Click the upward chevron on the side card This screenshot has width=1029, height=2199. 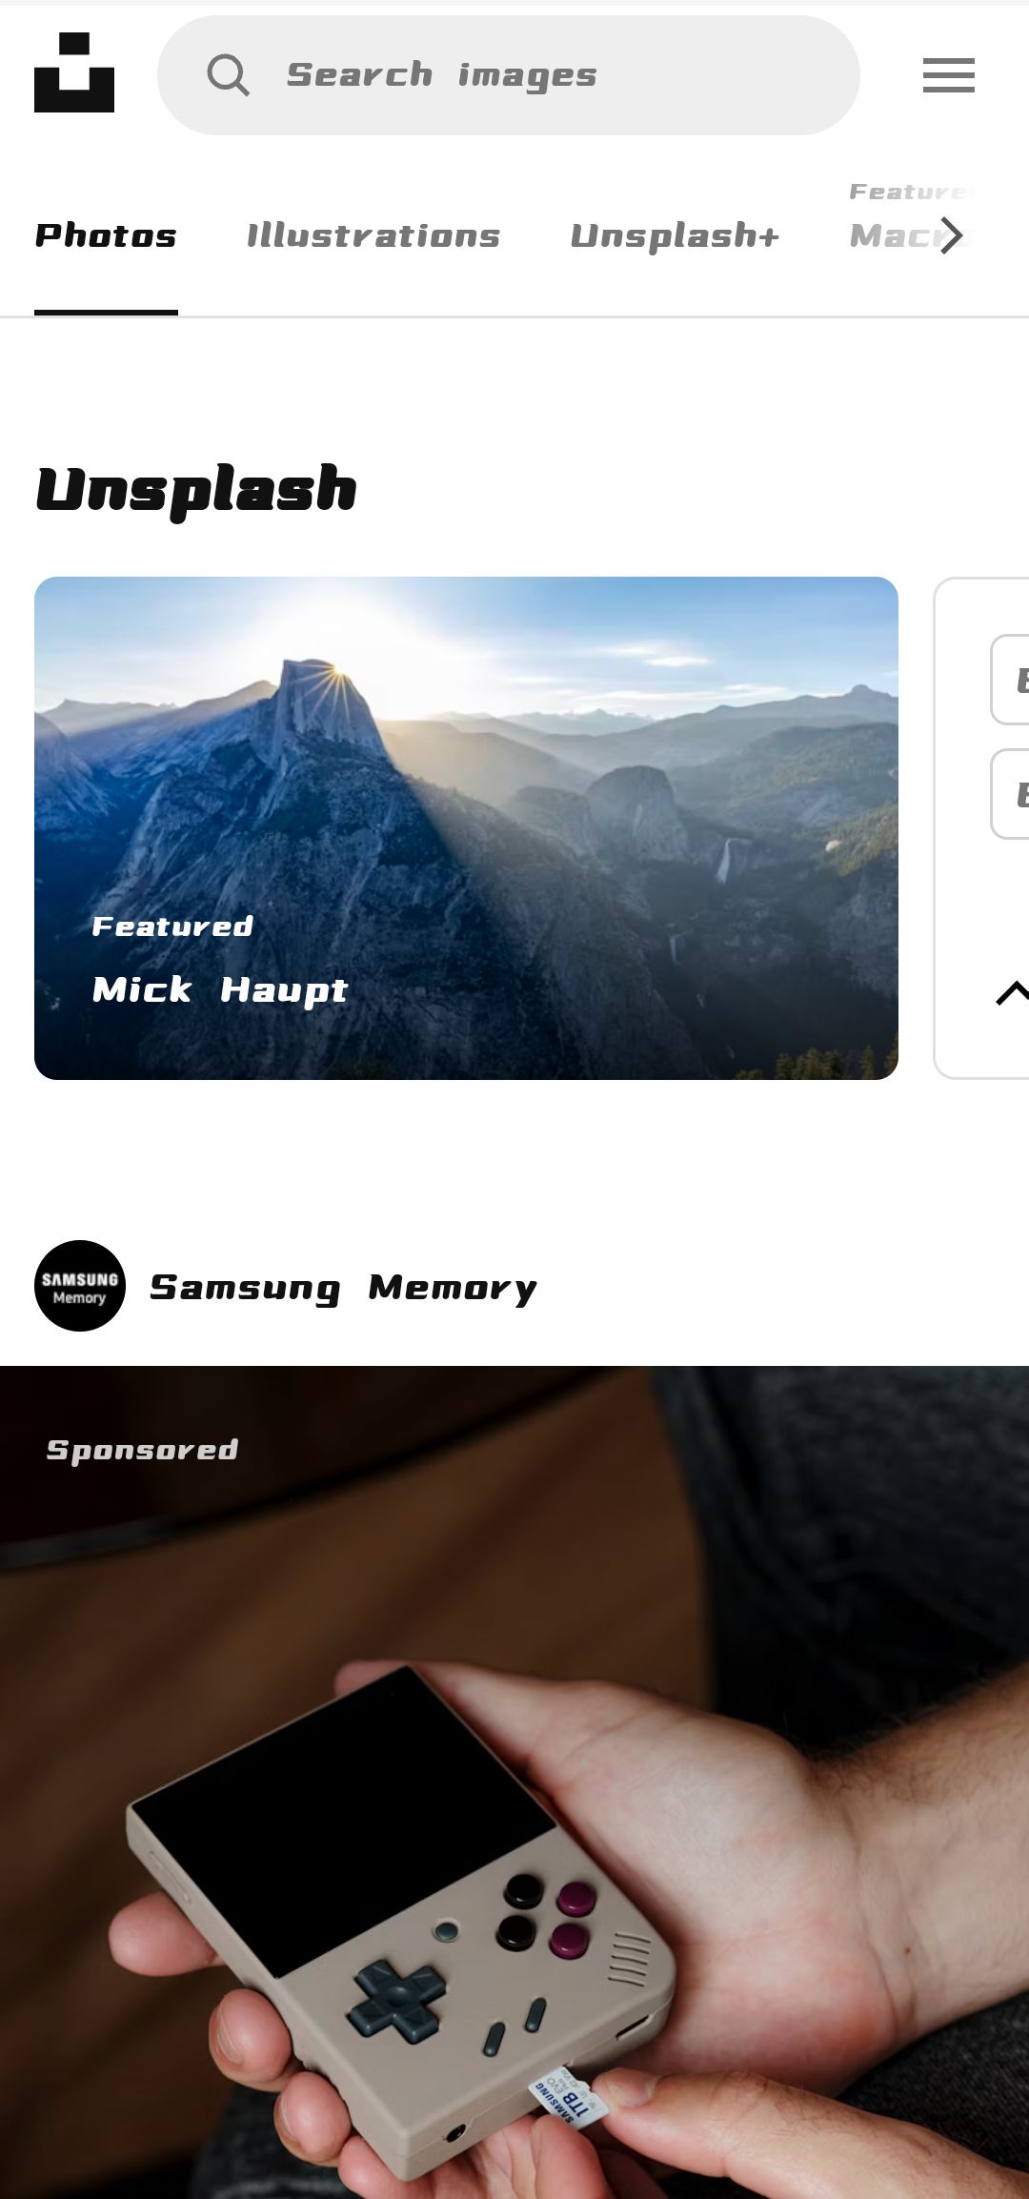point(1012,993)
